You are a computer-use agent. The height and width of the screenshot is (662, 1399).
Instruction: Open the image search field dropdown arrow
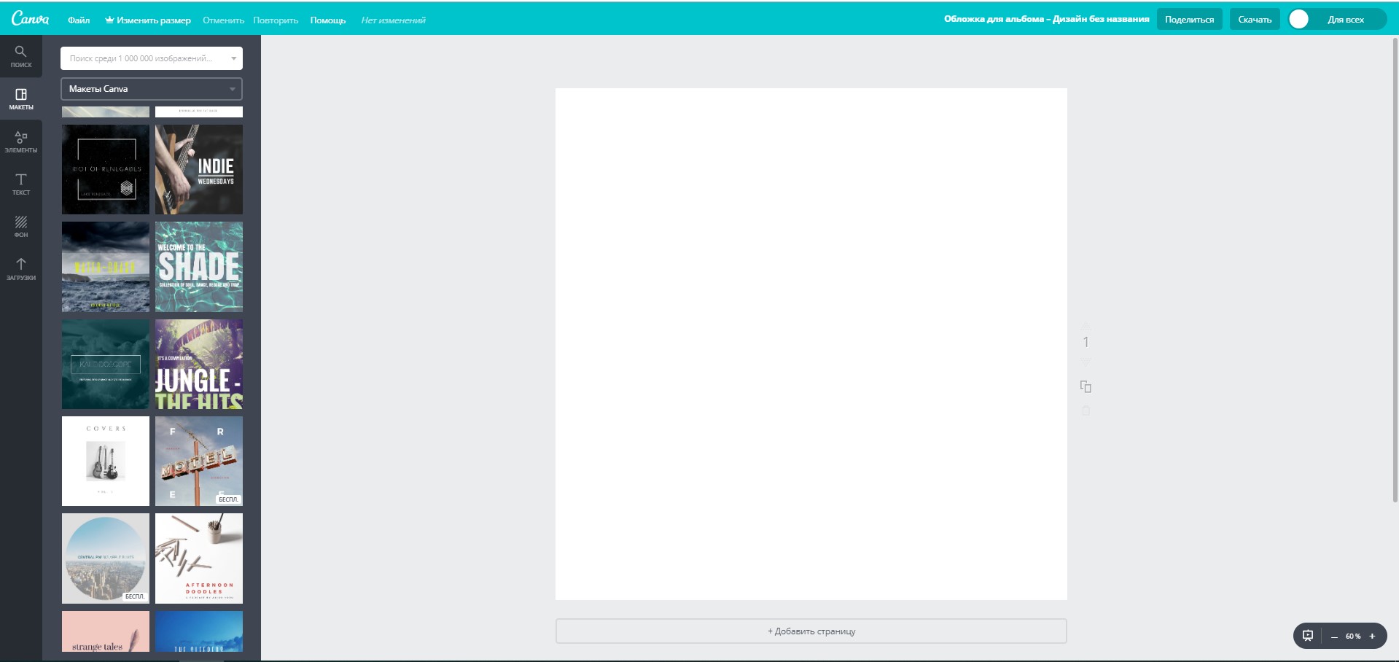pyautogui.click(x=233, y=58)
